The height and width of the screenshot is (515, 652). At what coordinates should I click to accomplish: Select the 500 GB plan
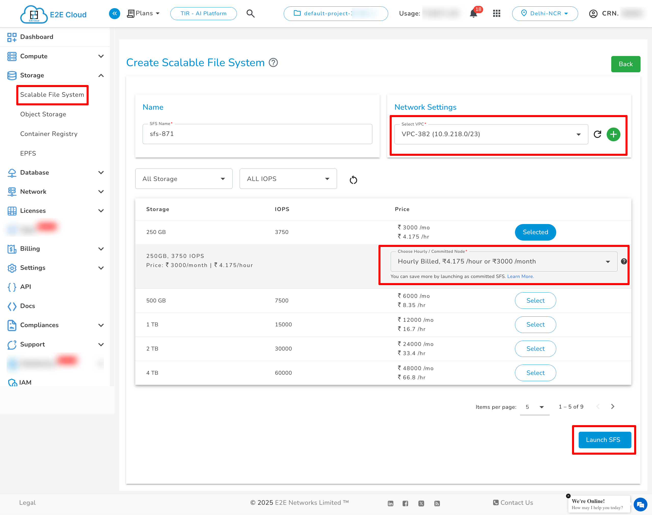tap(535, 301)
